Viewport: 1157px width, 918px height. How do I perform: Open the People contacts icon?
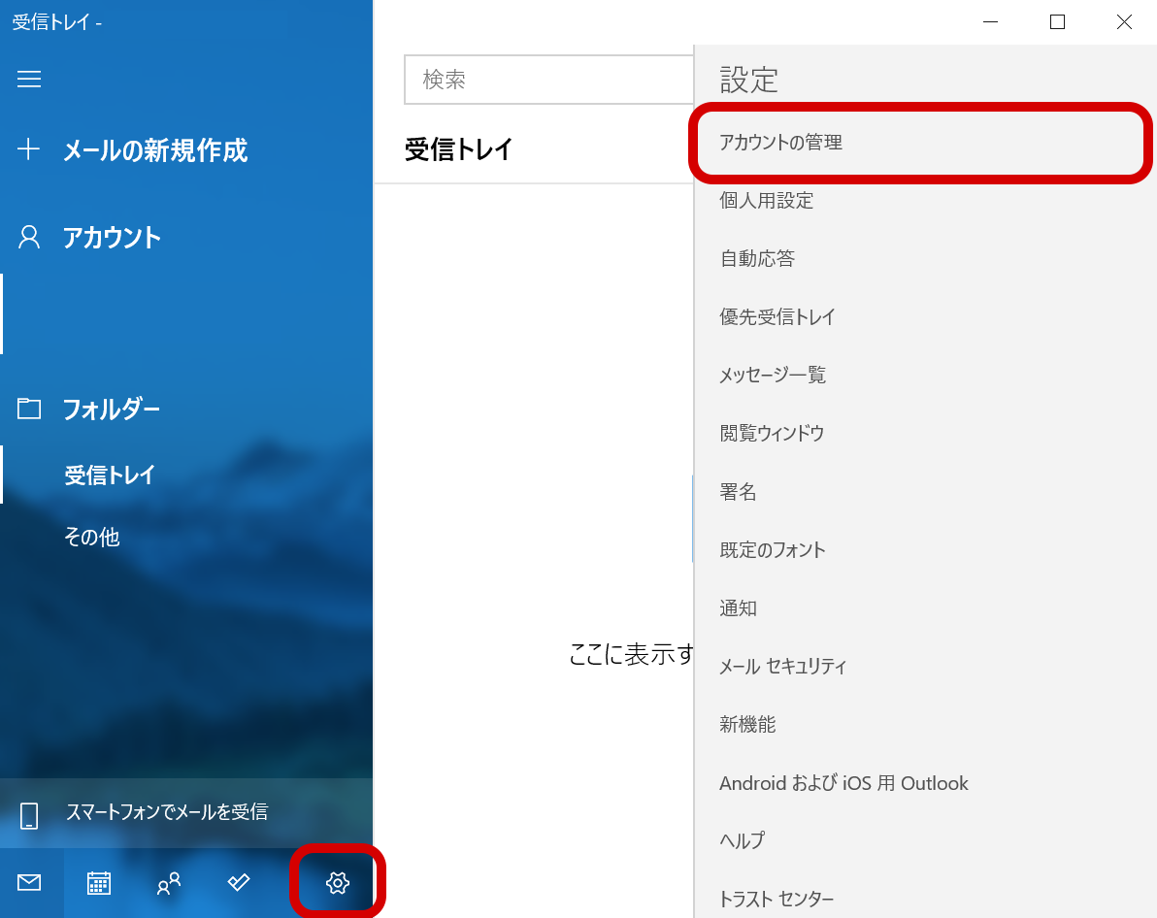click(x=169, y=882)
